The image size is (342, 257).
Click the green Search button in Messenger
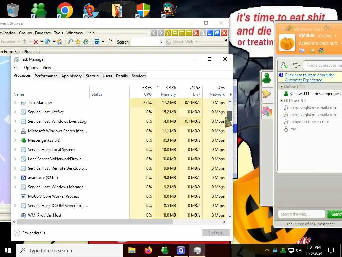pos(335,214)
